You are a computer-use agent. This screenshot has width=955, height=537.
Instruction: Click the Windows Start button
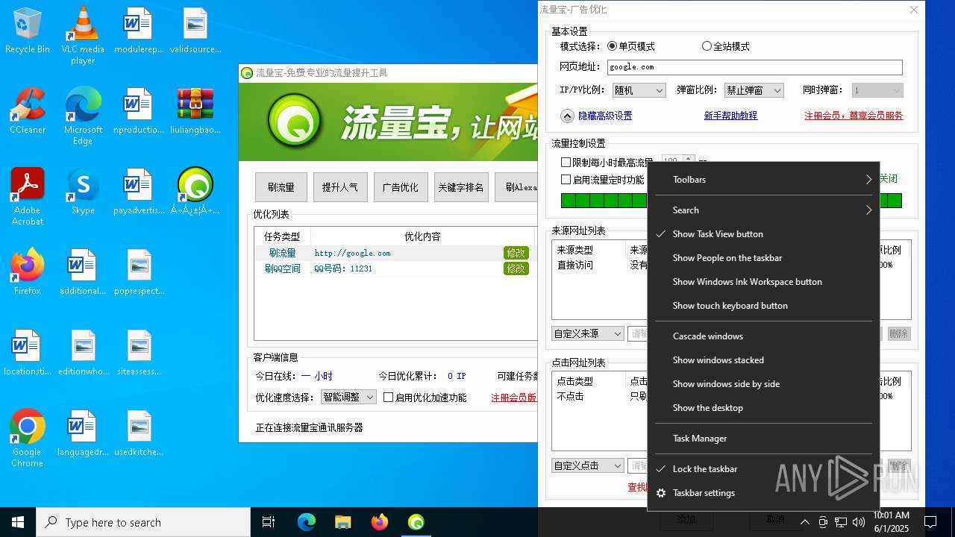18,522
